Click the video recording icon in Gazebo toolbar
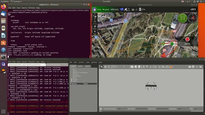 tap(201, 67)
